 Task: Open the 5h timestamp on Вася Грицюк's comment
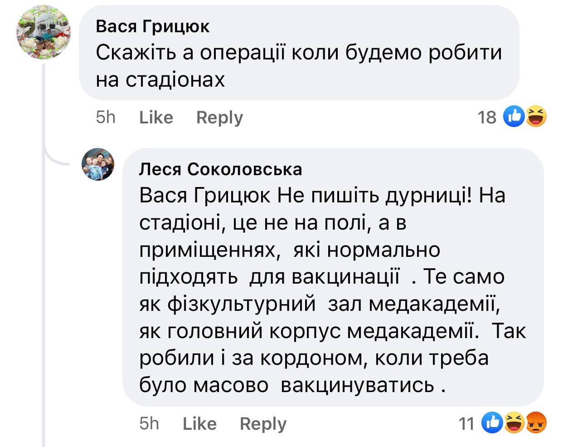click(106, 118)
